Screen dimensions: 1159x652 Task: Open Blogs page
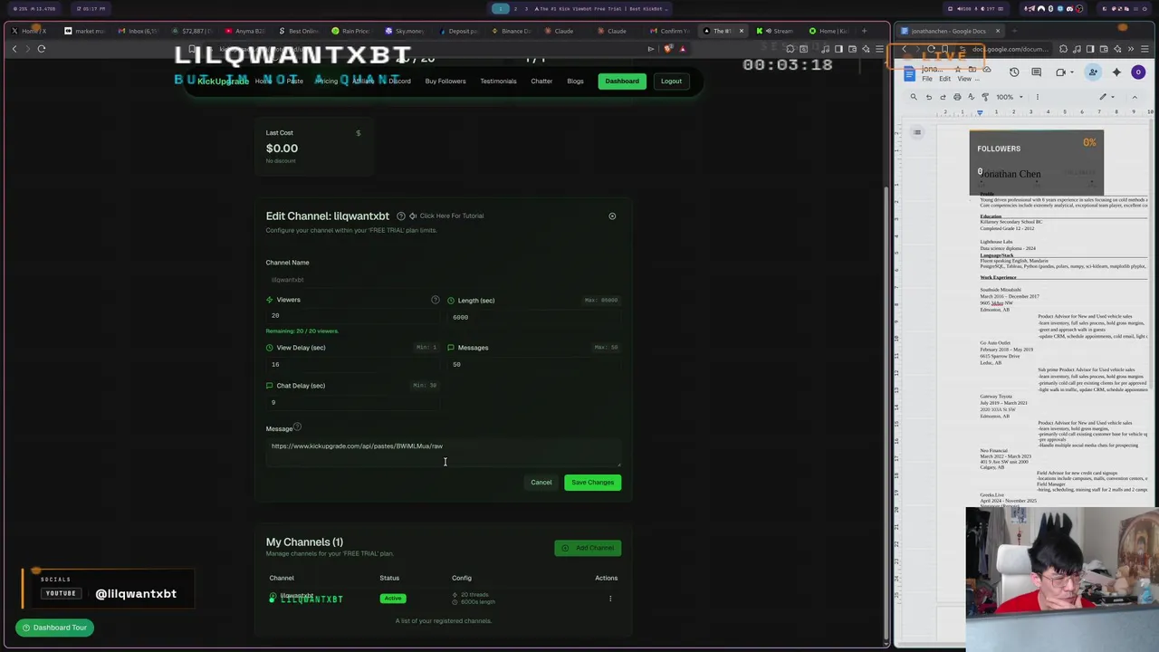click(x=575, y=81)
